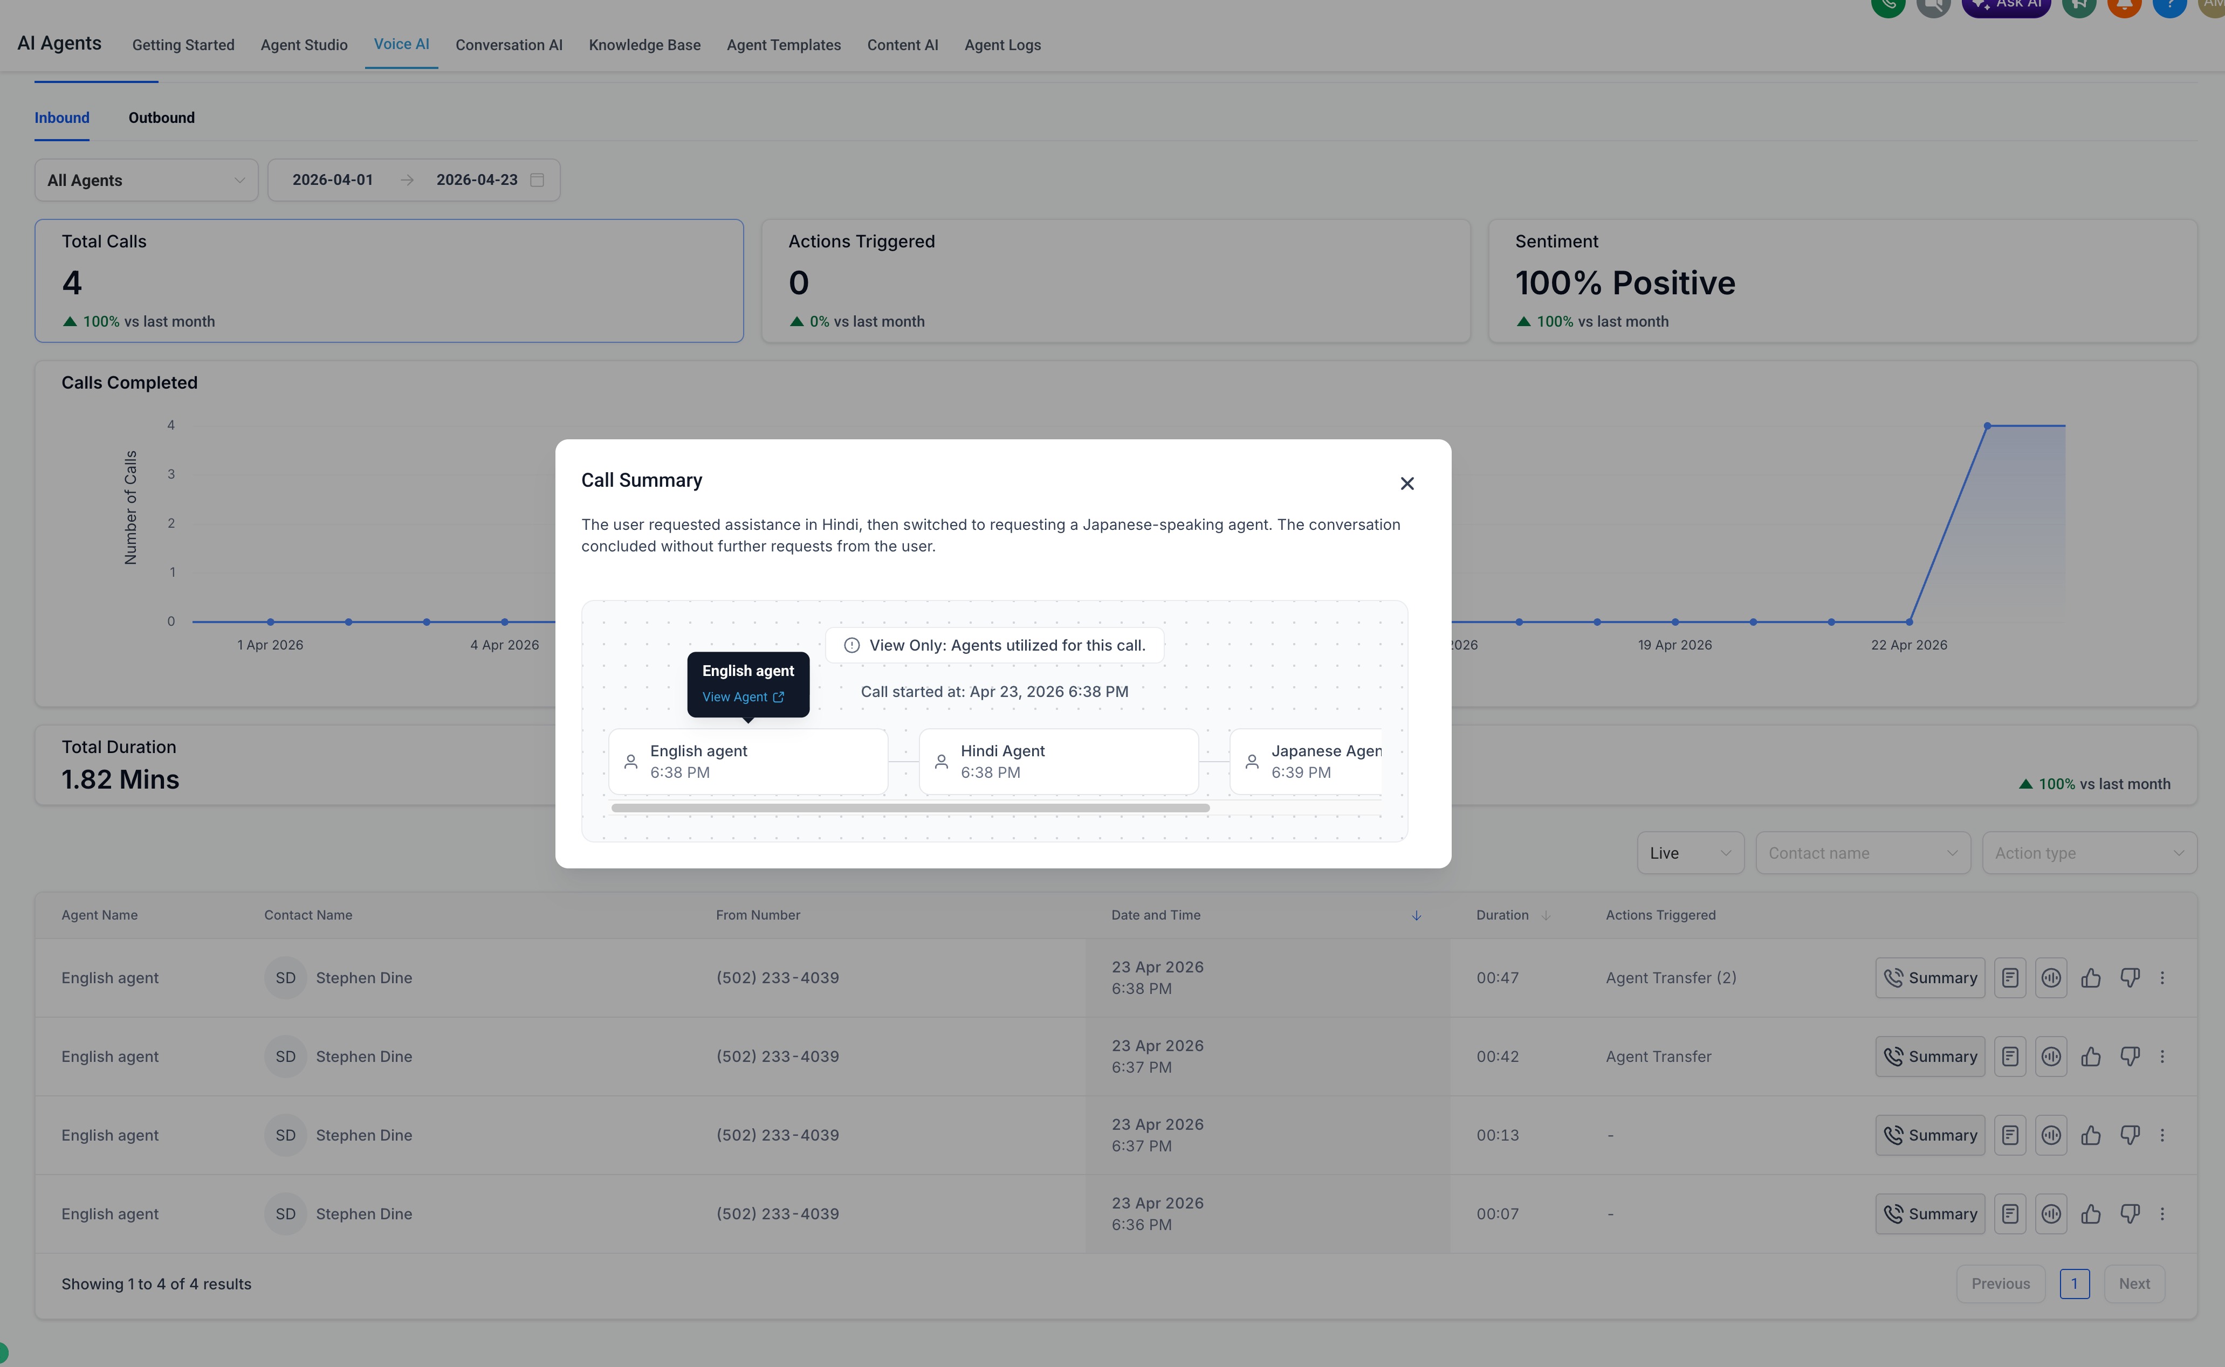The width and height of the screenshot is (2225, 1367).
Task: Select the Hindi Agent 6:38 PM node
Action: tap(1058, 761)
